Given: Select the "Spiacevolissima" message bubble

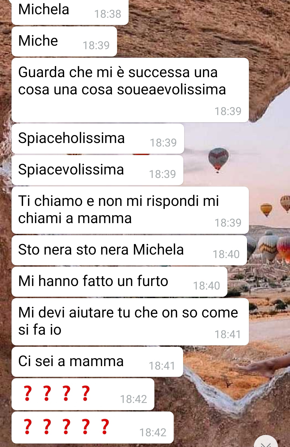Looking at the screenshot, I should [97, 170].
